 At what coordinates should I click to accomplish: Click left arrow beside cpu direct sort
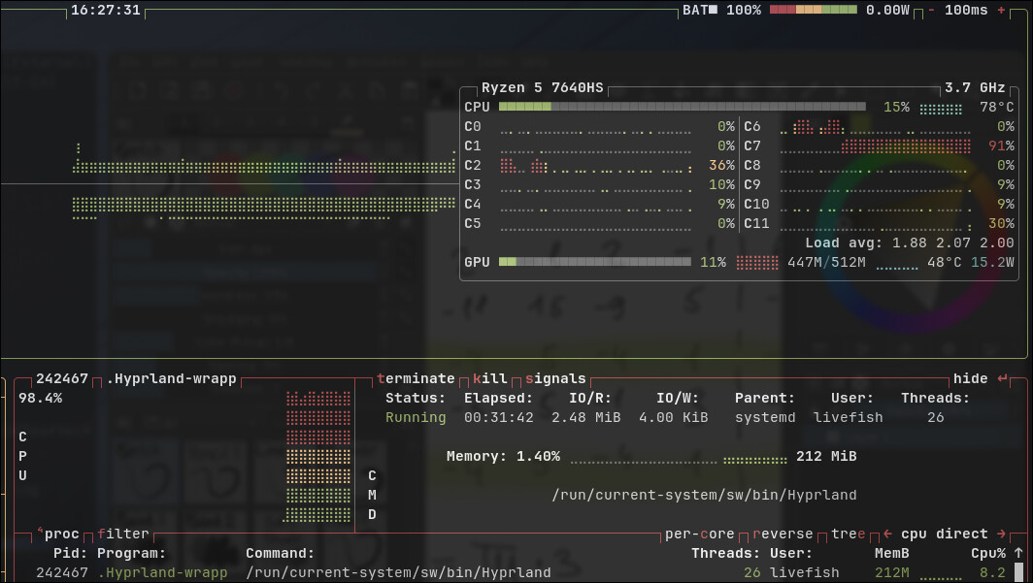(887, 534)
